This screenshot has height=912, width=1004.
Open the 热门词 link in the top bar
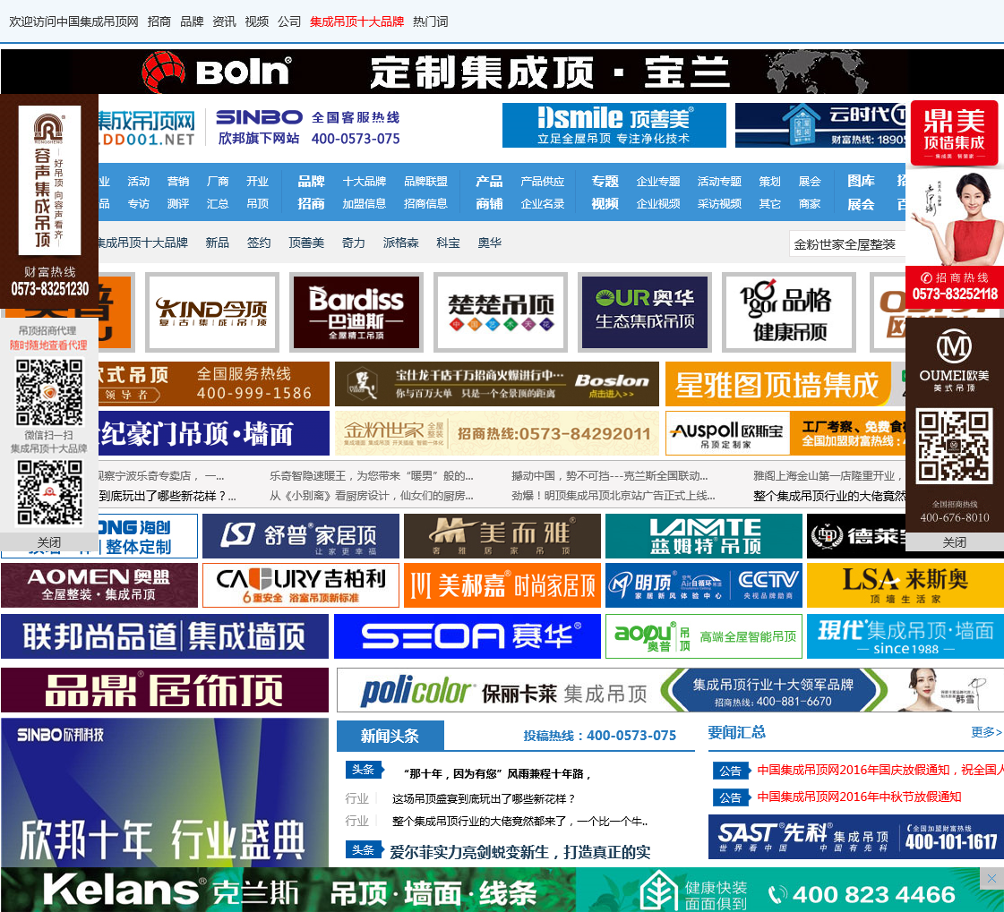tap(430, 21)
